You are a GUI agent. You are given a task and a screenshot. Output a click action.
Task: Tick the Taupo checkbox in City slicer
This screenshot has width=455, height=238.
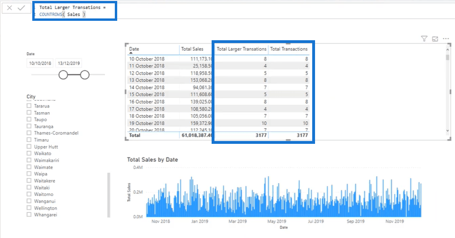click(x=29, y=119)
